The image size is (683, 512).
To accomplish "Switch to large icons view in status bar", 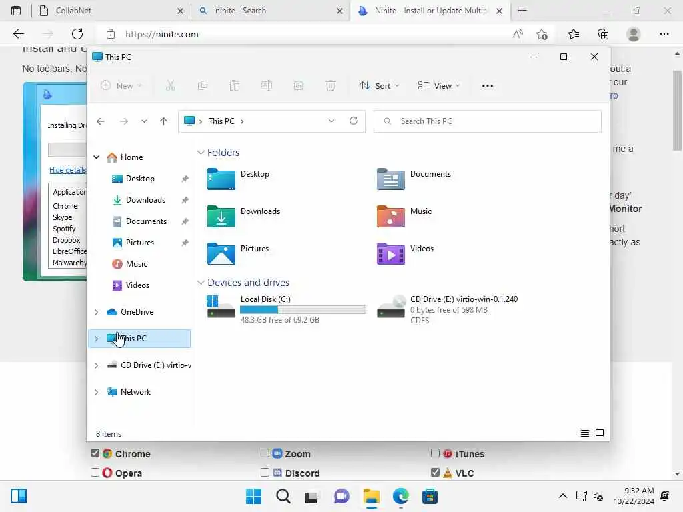I will [600, 433].
